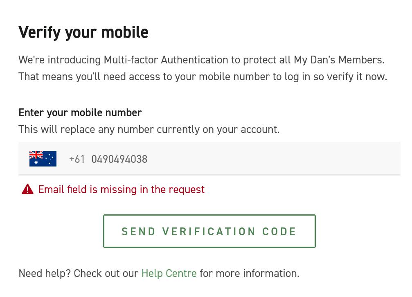Click the "Multi-factor Authentication" phrase in the intro
This screenshot has width=412, height=297.
tap(166, 60)
